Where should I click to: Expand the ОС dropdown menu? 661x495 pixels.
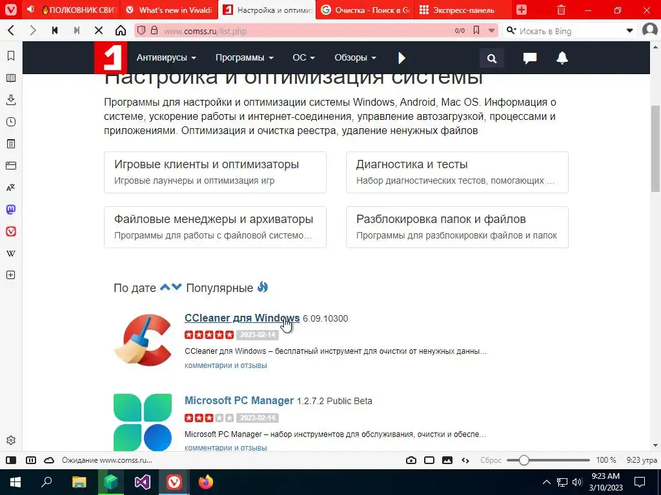click(303, 57)
